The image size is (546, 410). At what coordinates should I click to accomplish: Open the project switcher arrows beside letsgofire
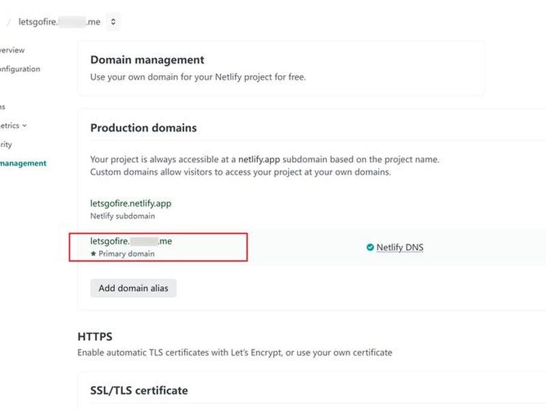click(113, 22)
